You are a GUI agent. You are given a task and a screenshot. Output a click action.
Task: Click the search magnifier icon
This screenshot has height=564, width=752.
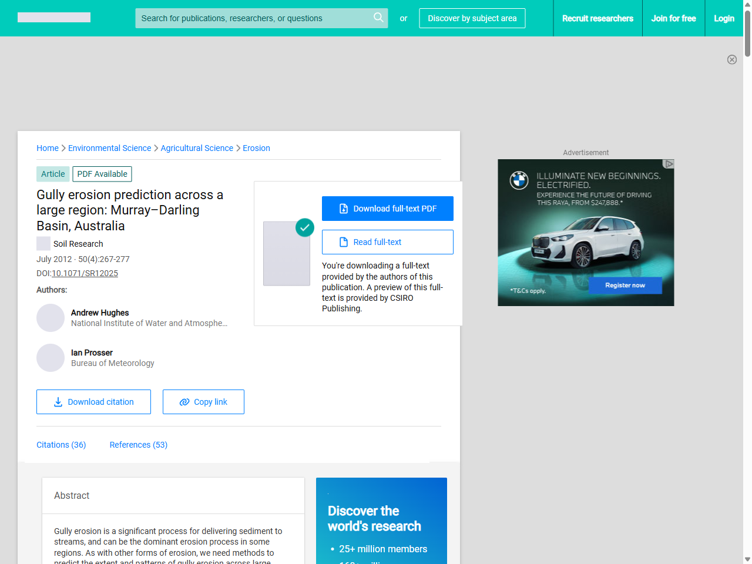(x=378, y=18)
